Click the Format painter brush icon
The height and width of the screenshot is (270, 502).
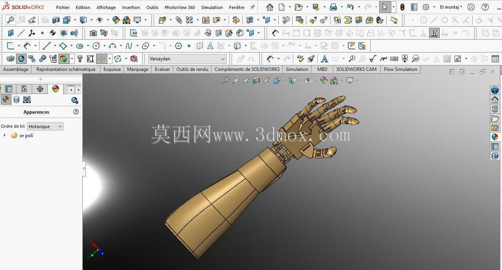[x=311, y=59]
